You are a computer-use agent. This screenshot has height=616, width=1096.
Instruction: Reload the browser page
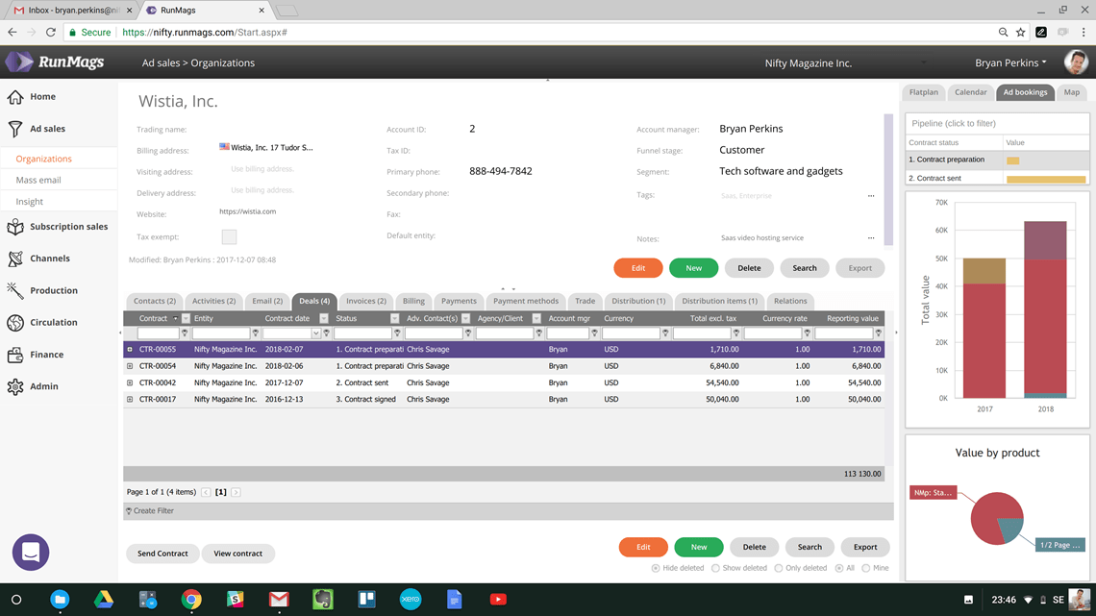(x=51, y=32)
